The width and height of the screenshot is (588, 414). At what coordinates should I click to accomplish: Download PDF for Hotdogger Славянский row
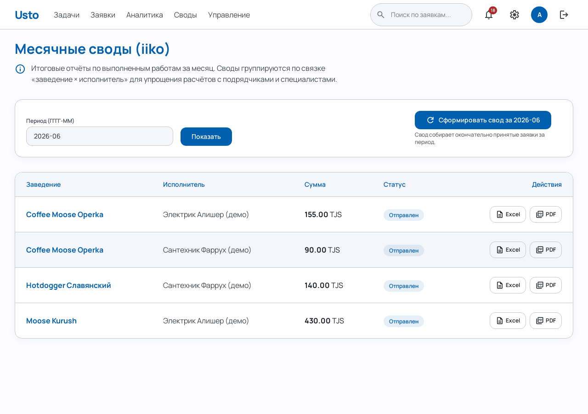click(x=546, y=285)
